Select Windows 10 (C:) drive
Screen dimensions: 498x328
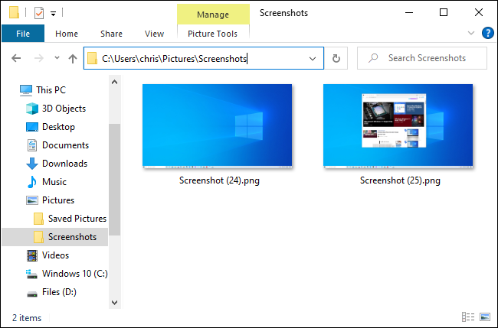coord(67,274)
